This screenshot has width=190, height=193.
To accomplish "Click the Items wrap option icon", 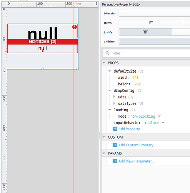I will coord(151,22).
